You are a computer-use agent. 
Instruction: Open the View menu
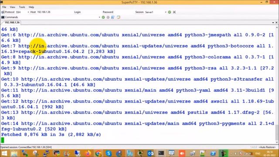13,7
